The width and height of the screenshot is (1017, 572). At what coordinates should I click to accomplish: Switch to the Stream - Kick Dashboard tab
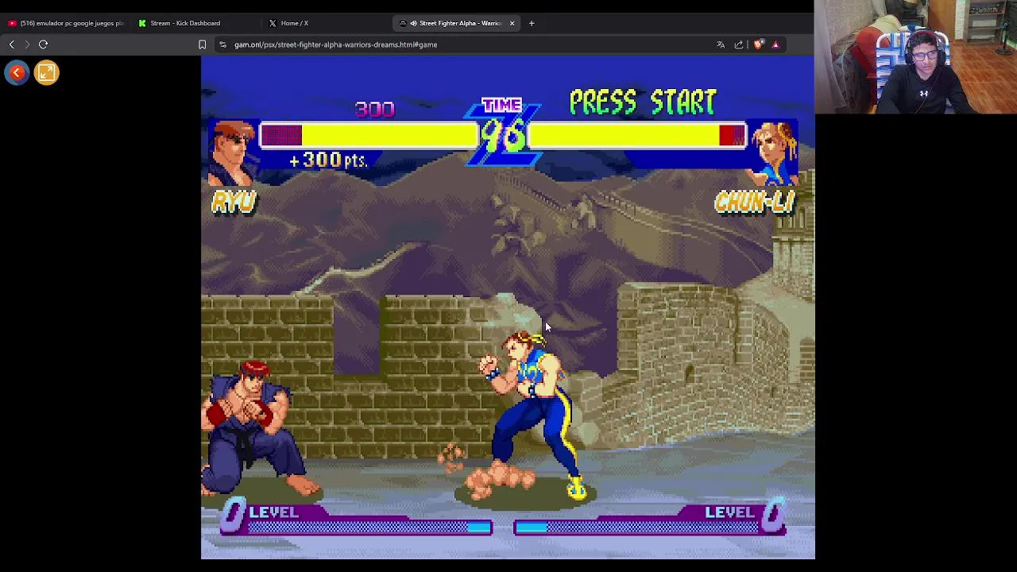coord(195,23)
